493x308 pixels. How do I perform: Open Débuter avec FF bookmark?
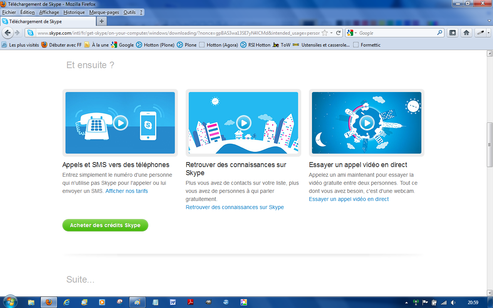62,45
